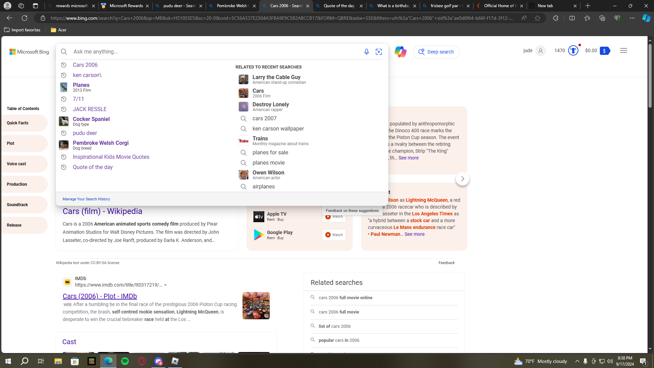Click the Deep search button

coord(436,52)
